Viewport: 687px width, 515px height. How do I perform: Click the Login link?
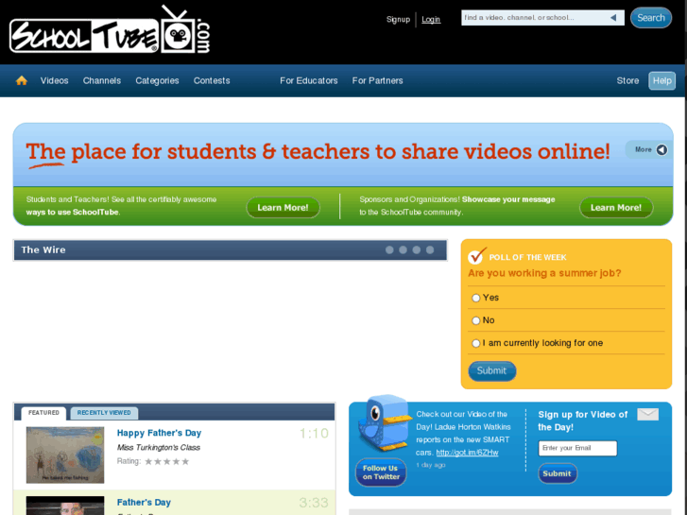[431, 19]
